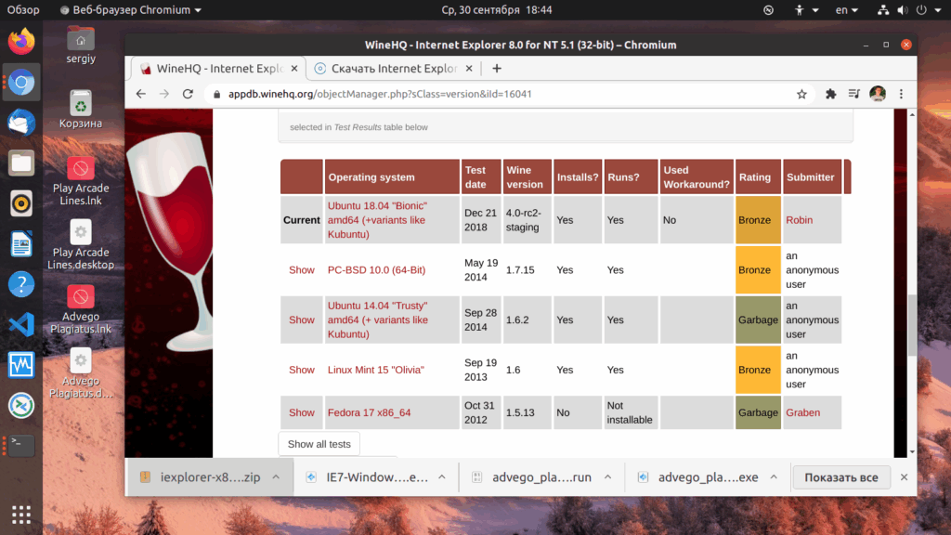
Task: Show applications grid
Action: (x=21, y=515)
